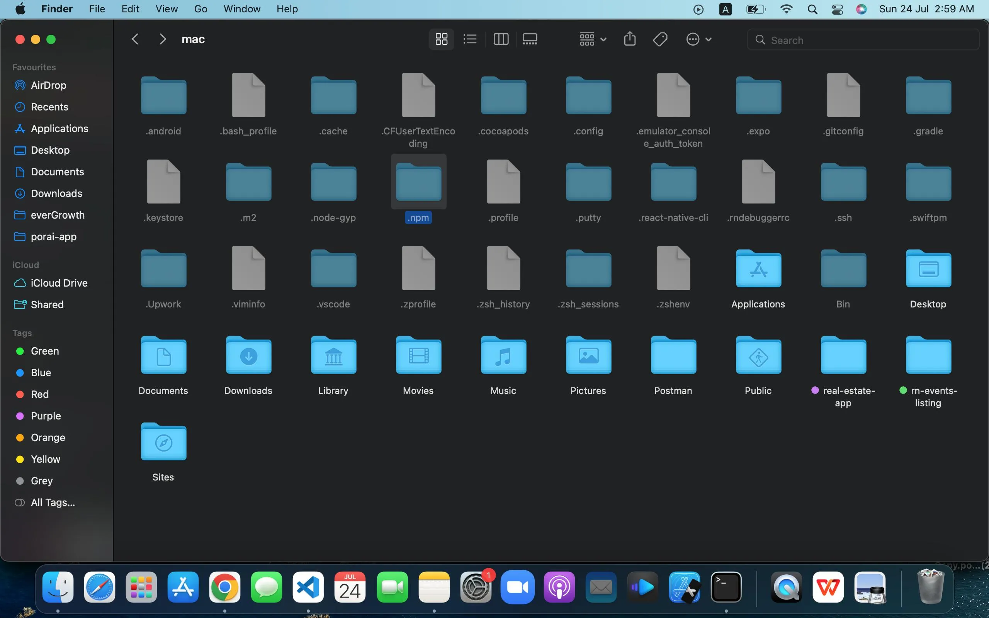Screen dimensions: 989x618
Task: Open Control Centre in menu bar
Action: [838, 9]
